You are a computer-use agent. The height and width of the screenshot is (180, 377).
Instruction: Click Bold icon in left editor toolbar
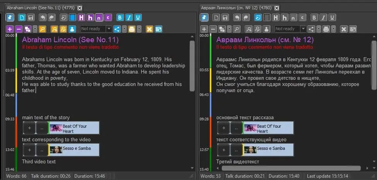pos(120,17)
